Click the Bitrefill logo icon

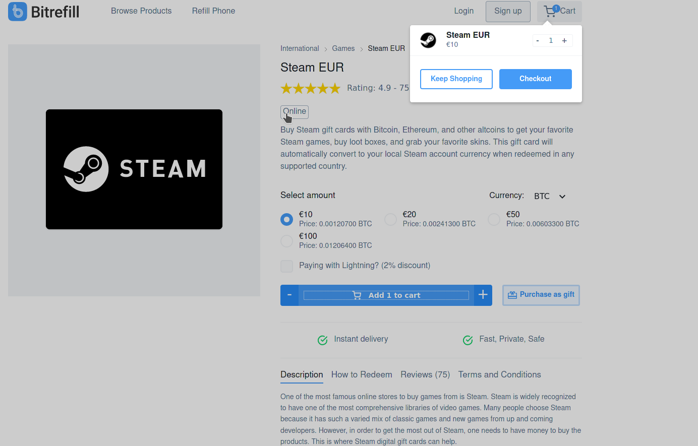coord(18,11)
